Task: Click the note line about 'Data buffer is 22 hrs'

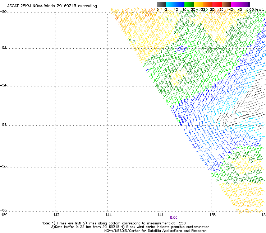Action: pyautogui.click(x=130, y=227)
